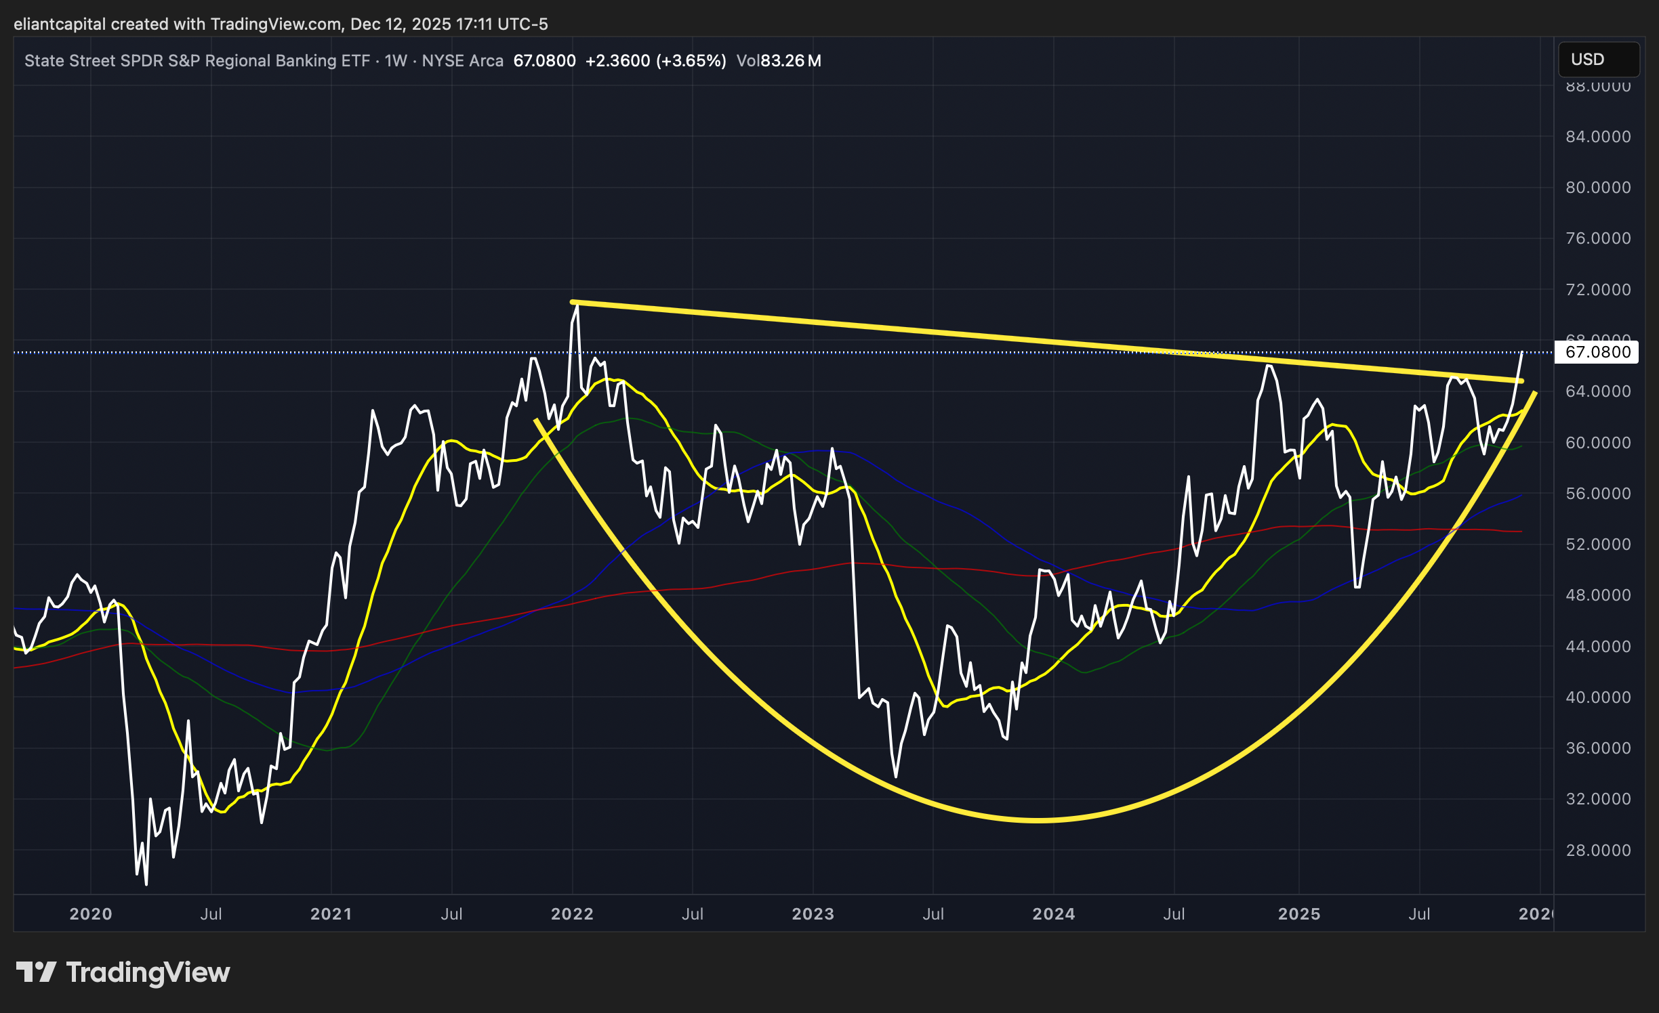Click the 40.0000 price scale label

pos(1597,697)
